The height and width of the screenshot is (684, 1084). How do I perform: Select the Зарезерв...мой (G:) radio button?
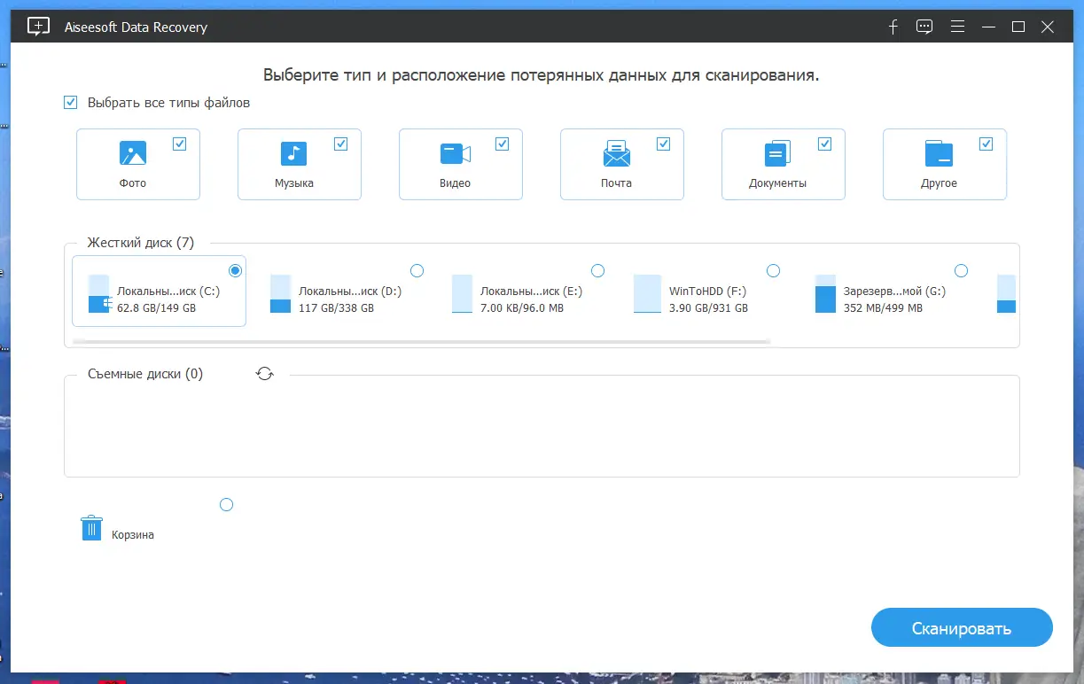[x=961, y=270]
